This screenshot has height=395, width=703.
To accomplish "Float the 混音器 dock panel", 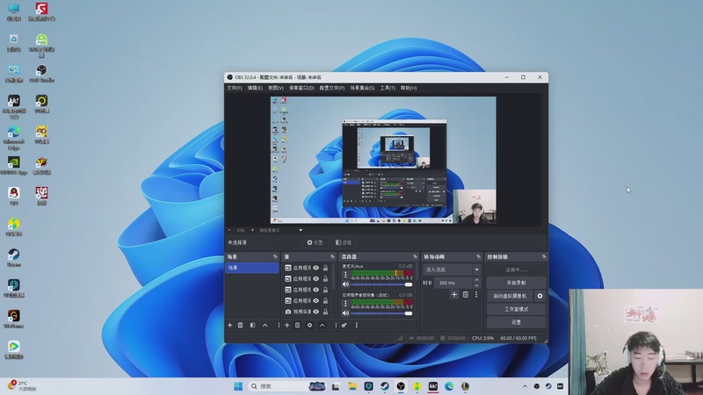I will [x=415, y=256].
